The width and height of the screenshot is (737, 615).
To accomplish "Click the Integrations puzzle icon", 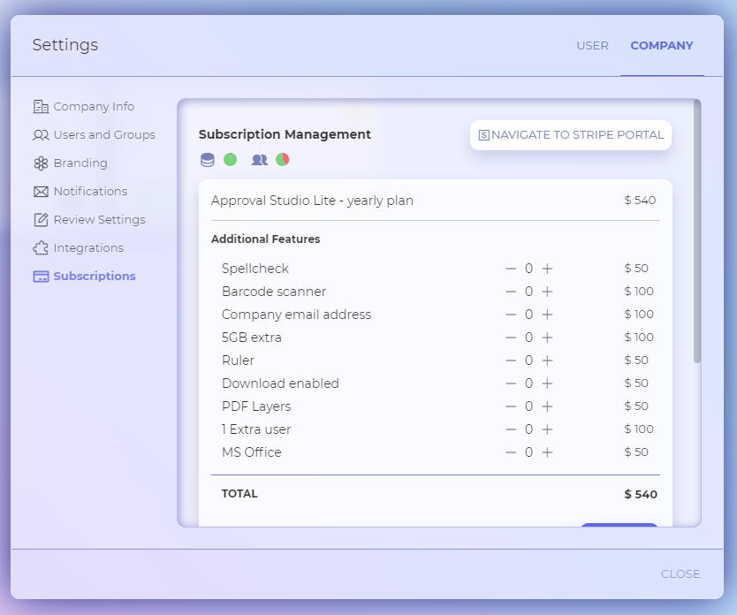I will [41, 247].
